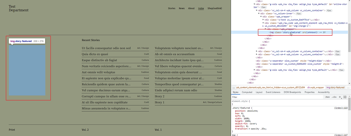Click Studies tag beside 'Unde adipisci rerum'

[x=218, y=90]
